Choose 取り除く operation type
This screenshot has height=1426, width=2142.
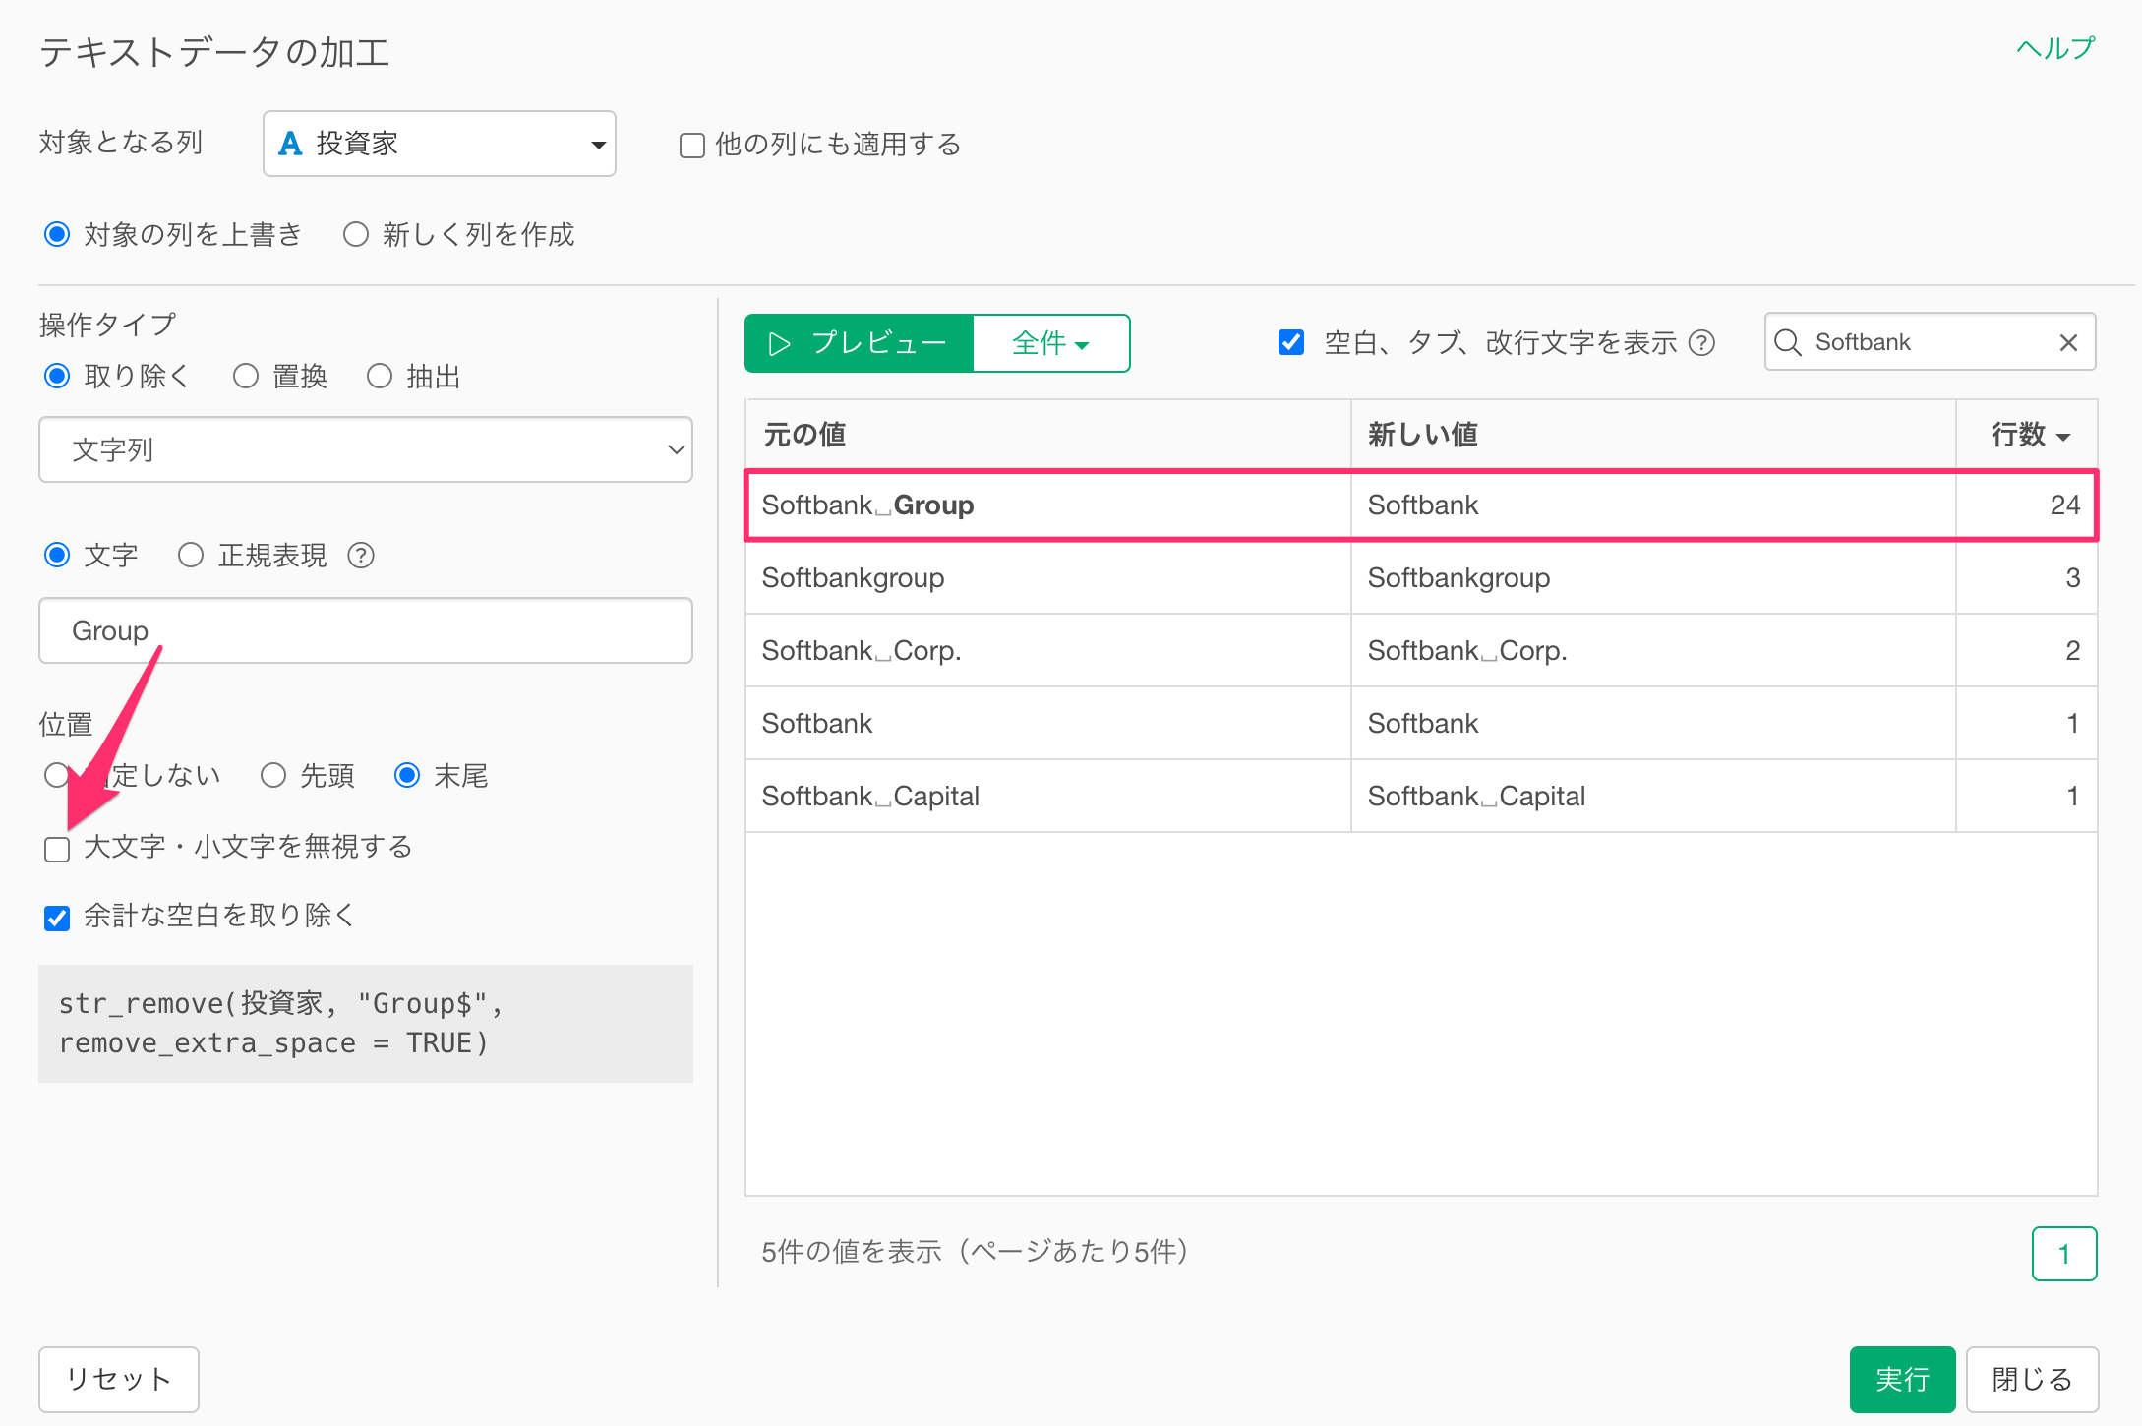57,376
